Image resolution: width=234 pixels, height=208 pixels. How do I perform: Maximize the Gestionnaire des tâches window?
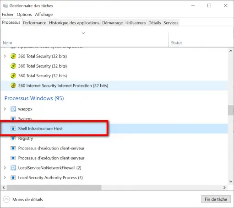(209, 5)
